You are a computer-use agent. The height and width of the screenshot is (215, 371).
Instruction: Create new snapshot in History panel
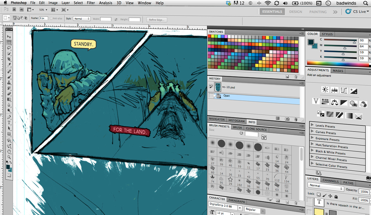(287, 119)
